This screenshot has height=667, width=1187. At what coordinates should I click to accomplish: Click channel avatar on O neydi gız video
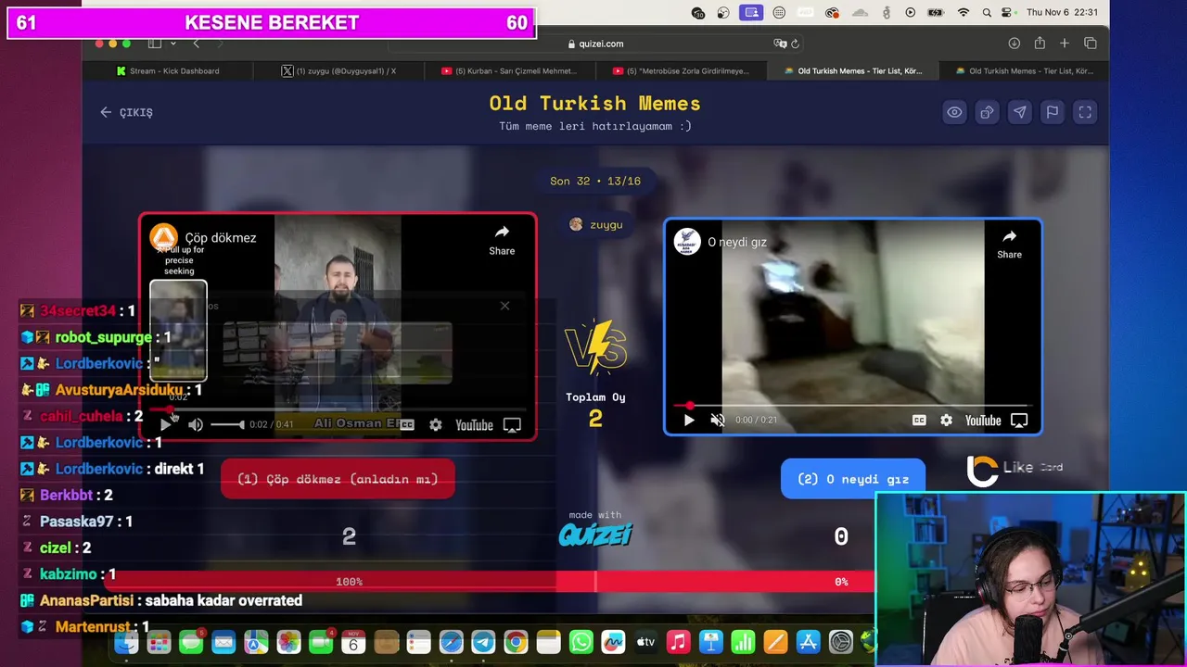click(686, 241)
